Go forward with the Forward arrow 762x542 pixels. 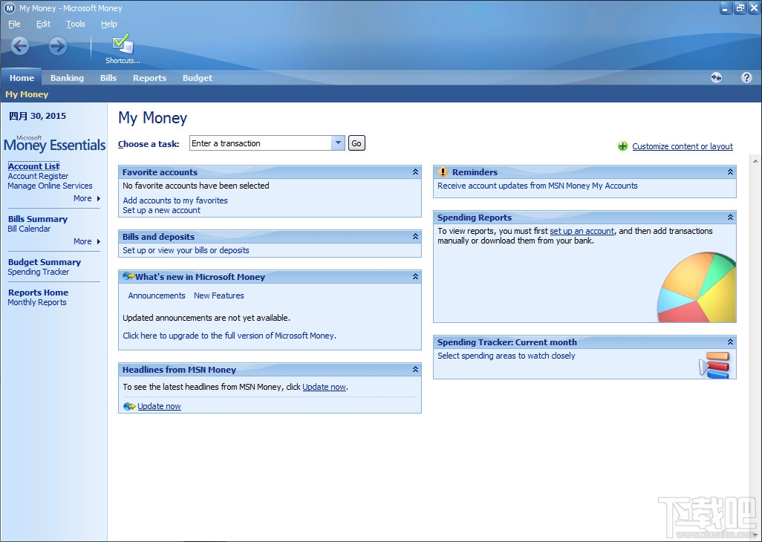point(58,46)
